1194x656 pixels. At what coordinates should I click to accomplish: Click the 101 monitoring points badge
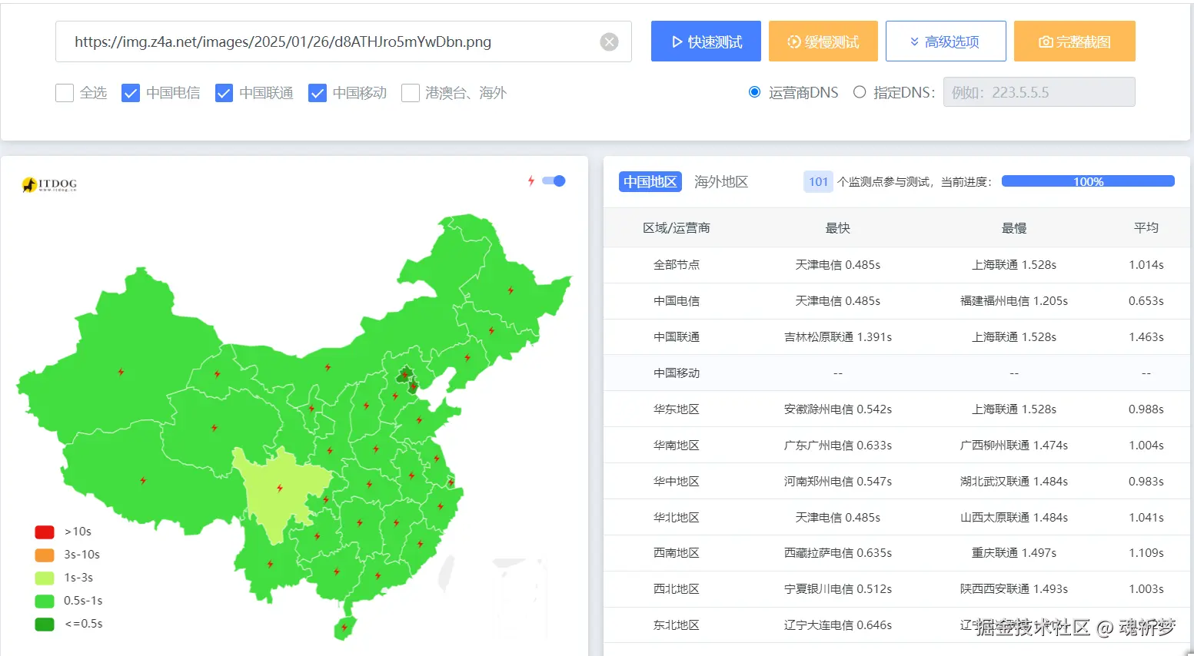(x=818, y=182)
